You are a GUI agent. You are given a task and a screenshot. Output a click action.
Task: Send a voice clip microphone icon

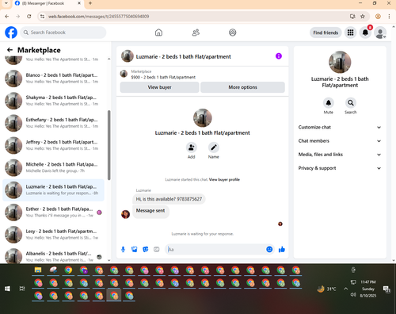coord(123,249)
